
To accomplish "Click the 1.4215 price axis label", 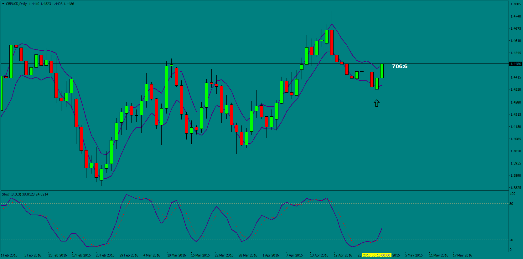I will [x=516, y=114].
